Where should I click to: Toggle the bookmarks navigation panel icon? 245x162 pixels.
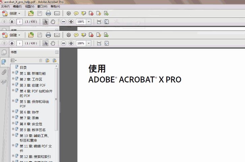[4, 62]
